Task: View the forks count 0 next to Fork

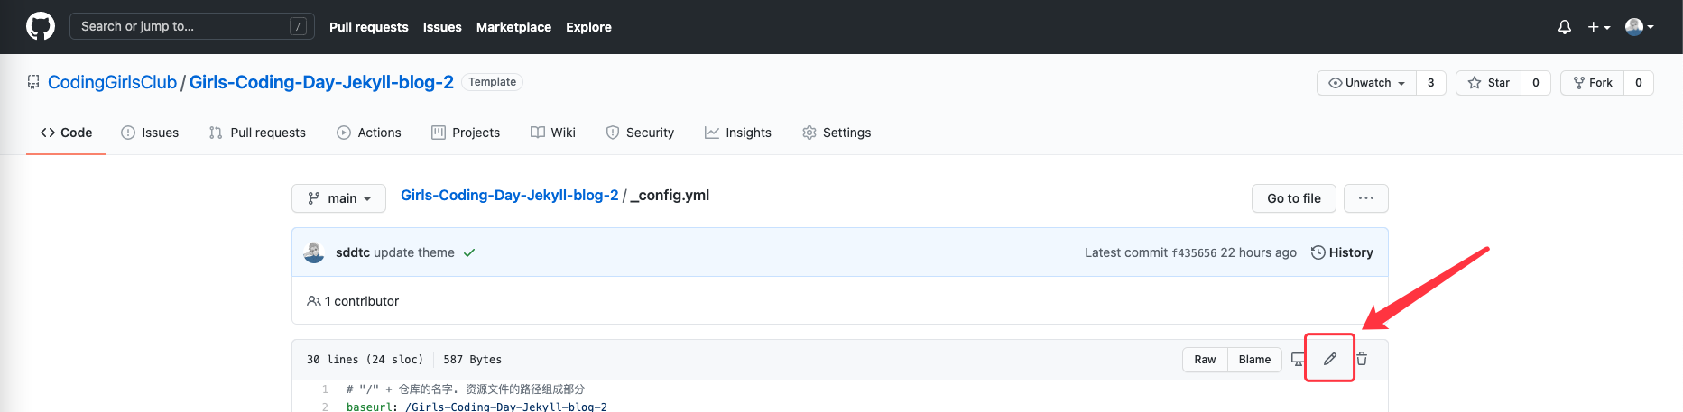Action: [x=1638, y=83]
